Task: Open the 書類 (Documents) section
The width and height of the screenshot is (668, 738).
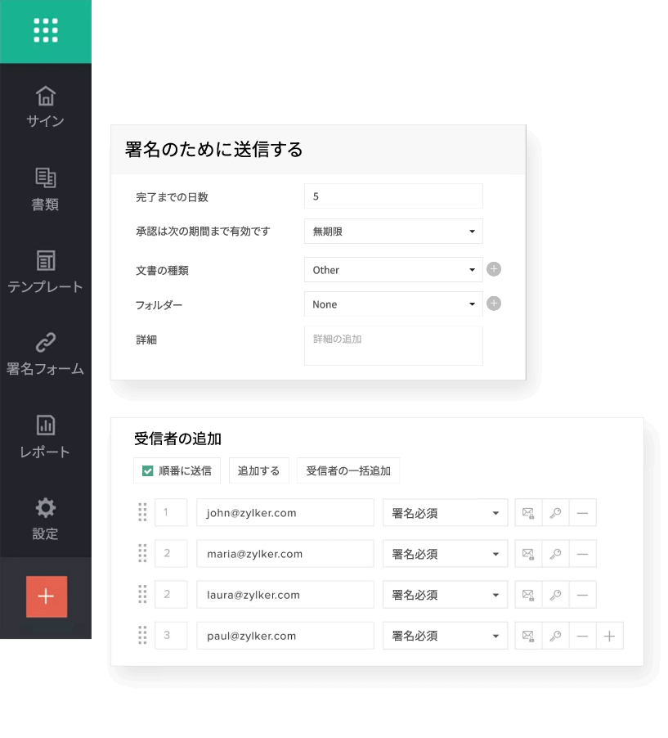Action: [x=45, y=190]
